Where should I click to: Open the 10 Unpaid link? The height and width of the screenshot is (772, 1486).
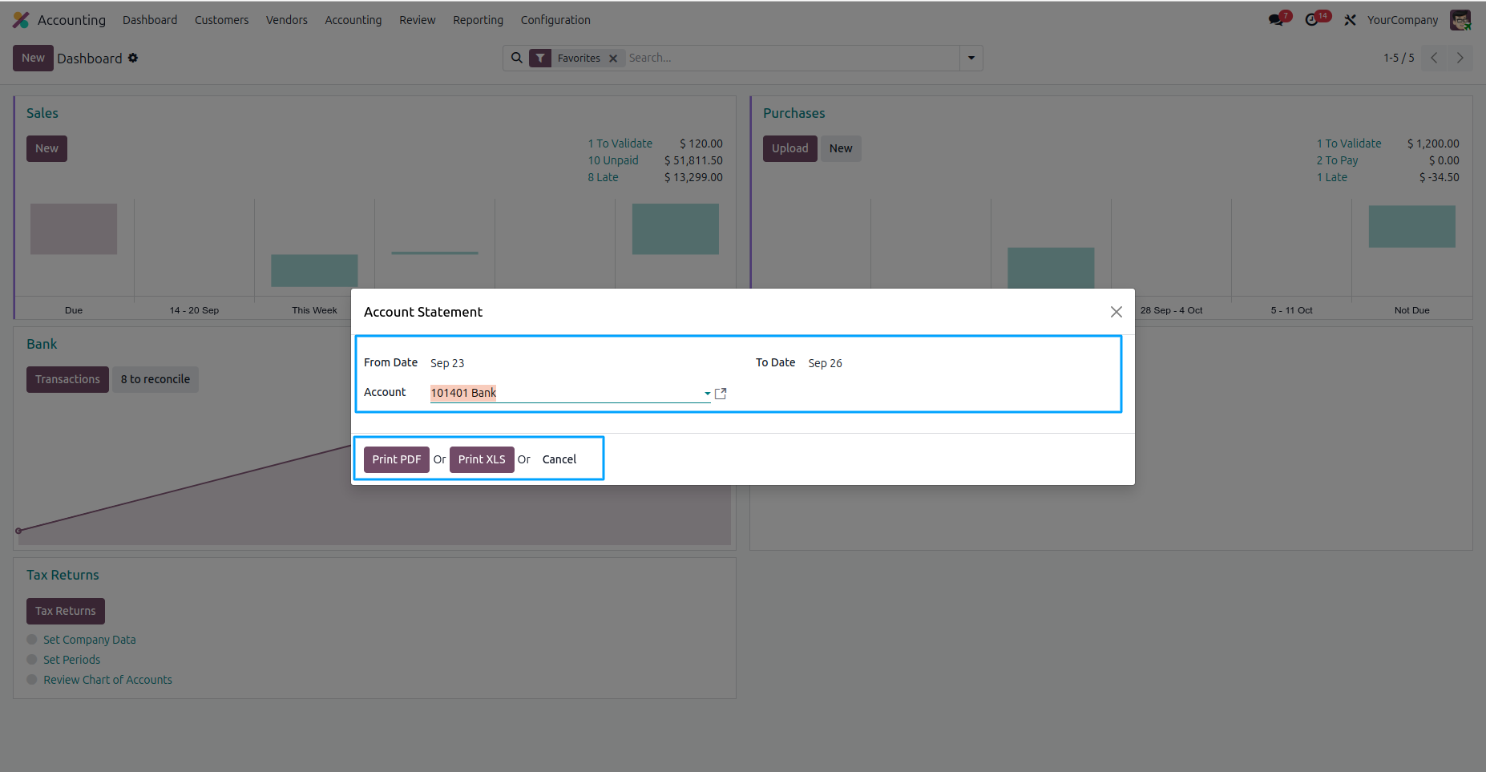[613, 160]
